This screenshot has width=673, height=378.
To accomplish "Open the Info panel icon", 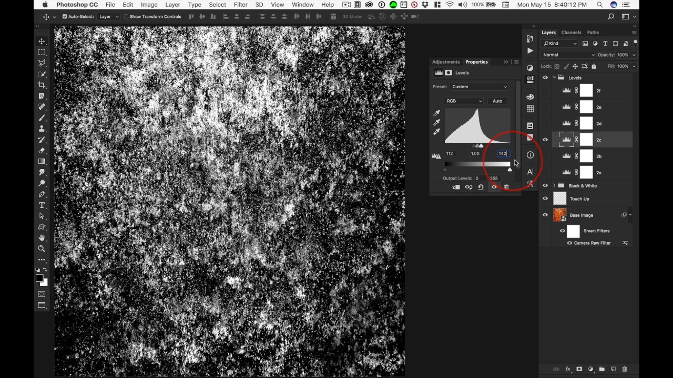I will [530, 155].
